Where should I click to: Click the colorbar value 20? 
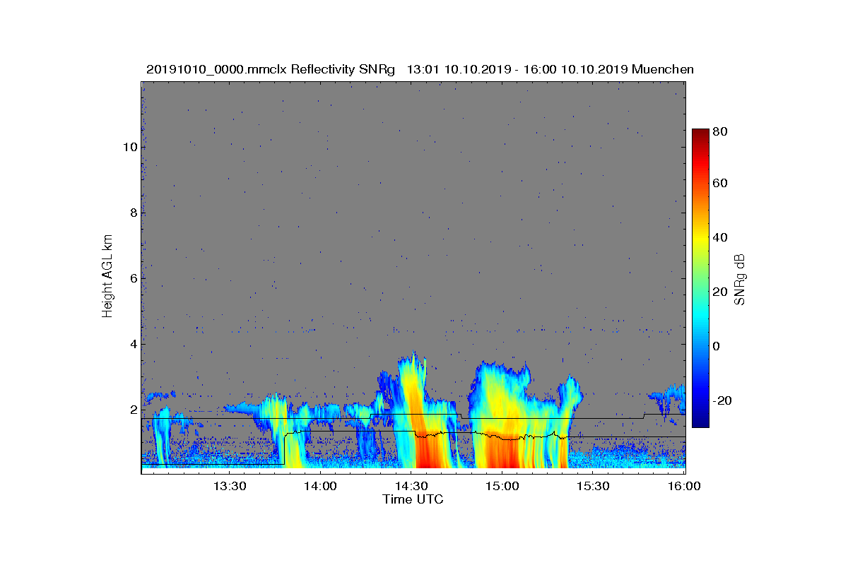(721, 292)
